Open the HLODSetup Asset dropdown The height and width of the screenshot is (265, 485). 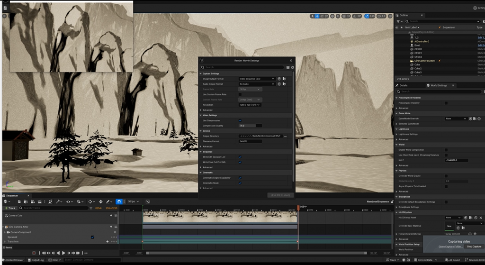point(453,218)
